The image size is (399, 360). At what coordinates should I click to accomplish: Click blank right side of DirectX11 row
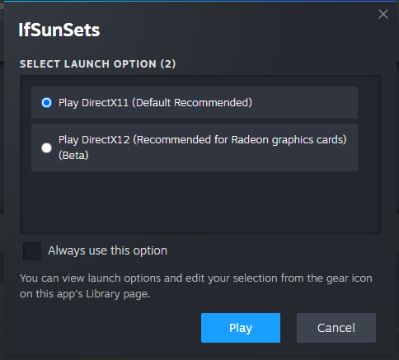[x=305, y=103]
